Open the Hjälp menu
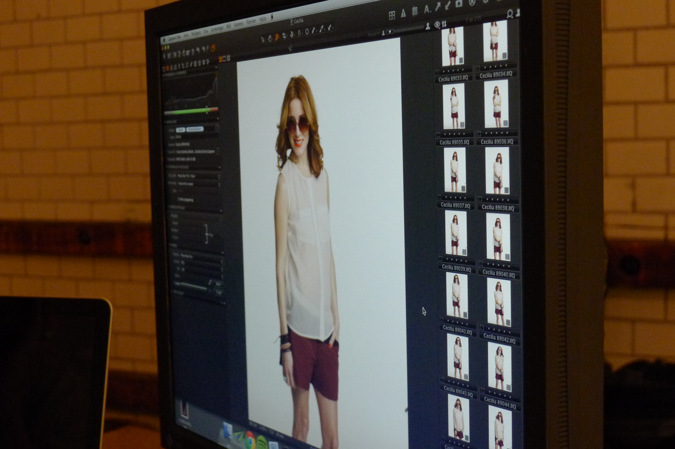Image resolution: width=675 pixels, height=449 pixels. click(x=263, y=19)
